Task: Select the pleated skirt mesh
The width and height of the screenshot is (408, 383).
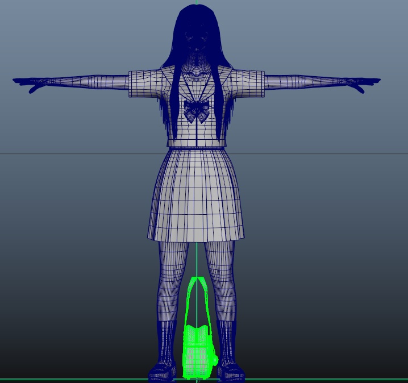Action: (x=195, y=194)
